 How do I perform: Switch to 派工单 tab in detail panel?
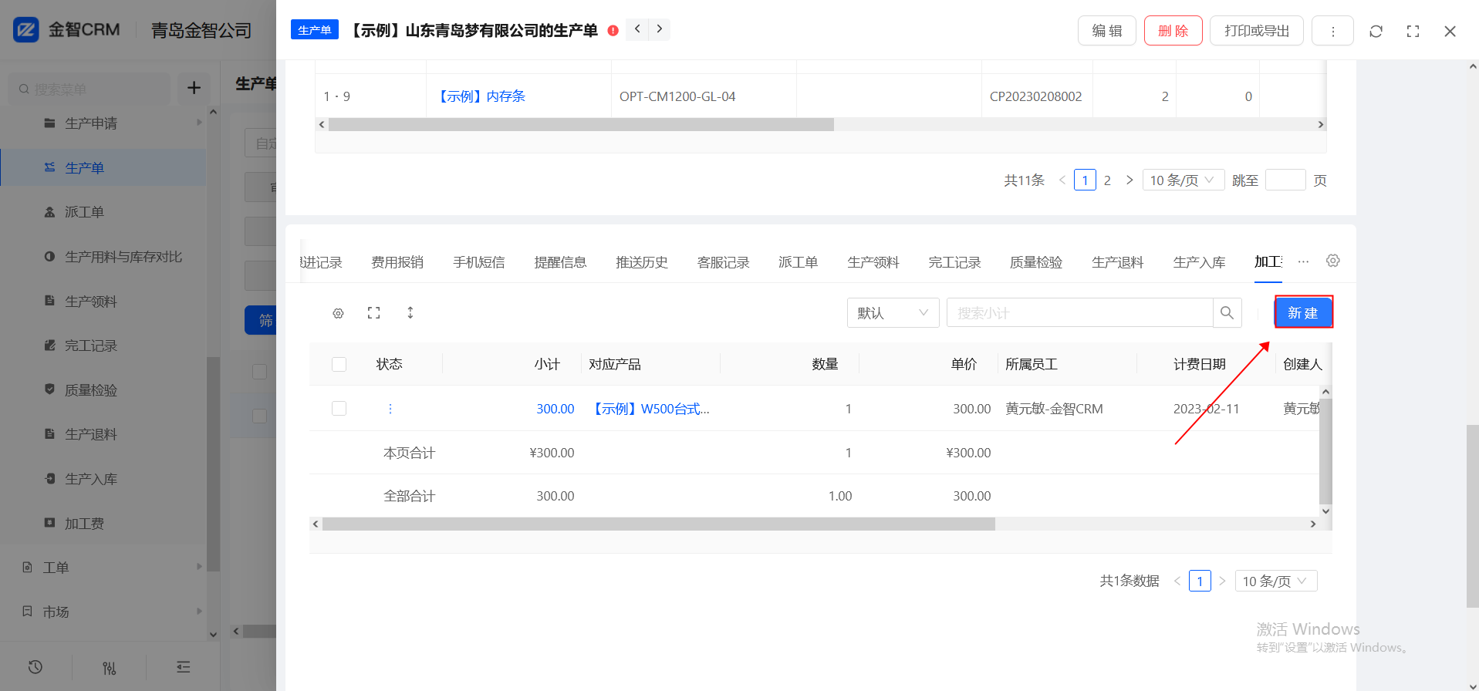[798, 262]
